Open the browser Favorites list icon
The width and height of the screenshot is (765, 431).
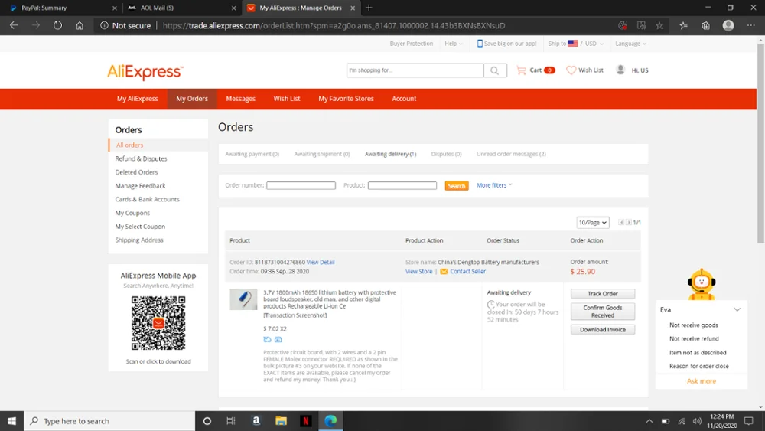[x=683, y=25]
